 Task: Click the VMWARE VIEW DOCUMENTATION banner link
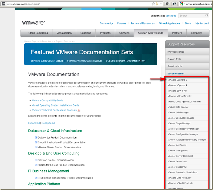pyautogui.click(x=84, y=61)
